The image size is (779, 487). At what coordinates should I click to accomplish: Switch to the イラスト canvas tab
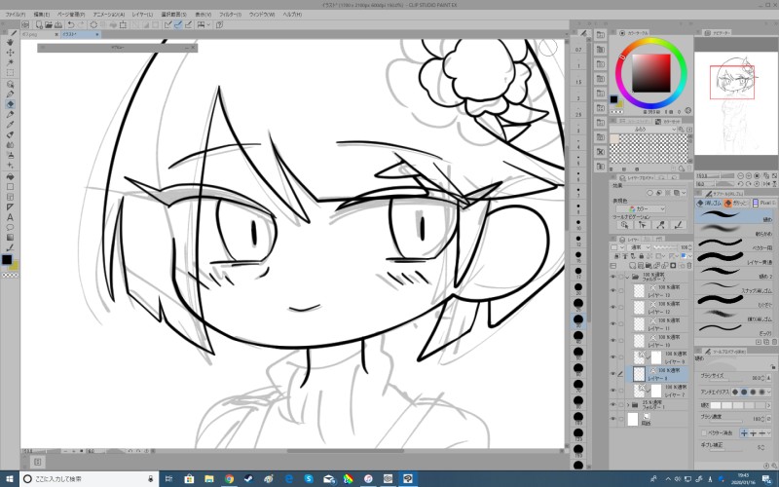pos(80,34)
